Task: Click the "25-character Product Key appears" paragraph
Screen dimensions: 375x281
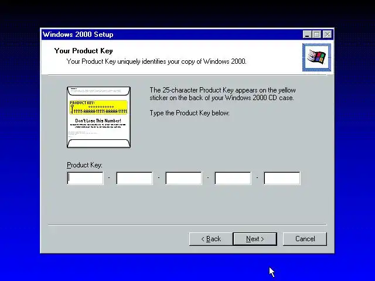Action: [x=223, y=94]
